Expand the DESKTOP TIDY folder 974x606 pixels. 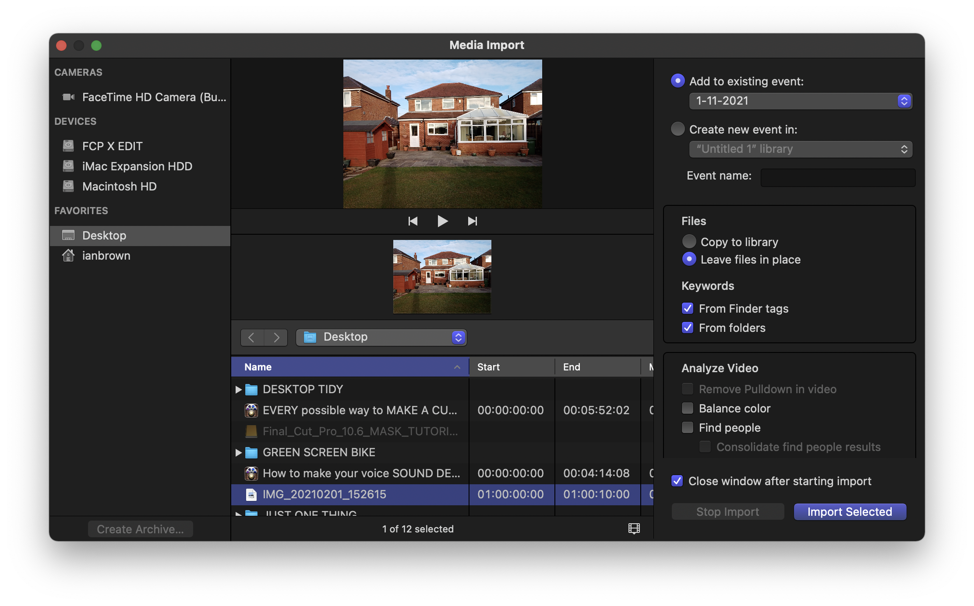(238, 389)
